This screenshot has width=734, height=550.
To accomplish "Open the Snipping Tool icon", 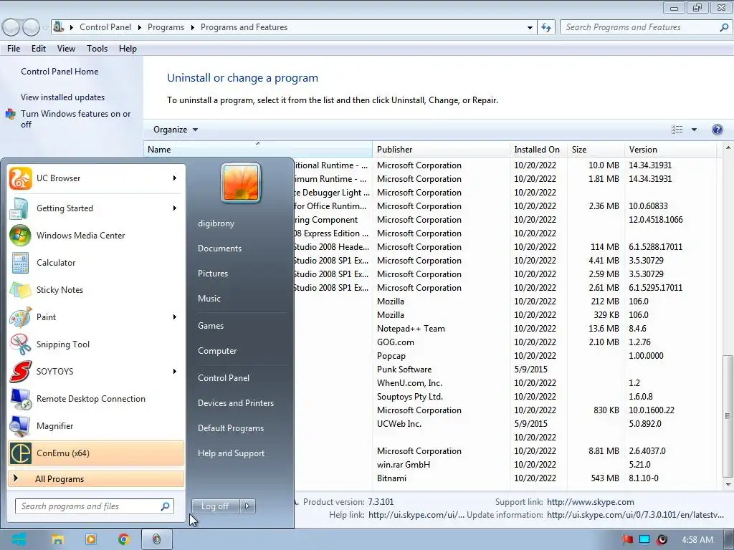I will tap(20, 344).
